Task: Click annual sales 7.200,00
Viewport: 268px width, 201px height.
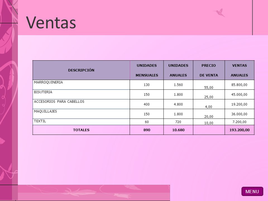Action: (240, 122)
